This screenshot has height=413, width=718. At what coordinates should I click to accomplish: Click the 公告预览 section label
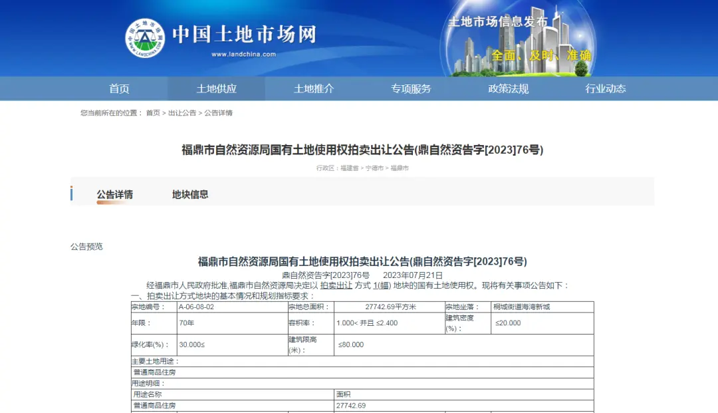(x=86, y=247)
